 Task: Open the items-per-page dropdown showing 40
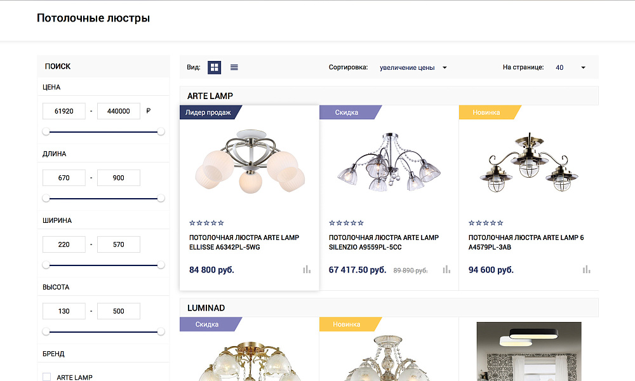pos(570,67)
